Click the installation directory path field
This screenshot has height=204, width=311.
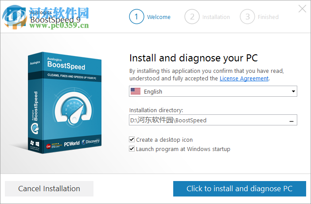click(213, 120)
